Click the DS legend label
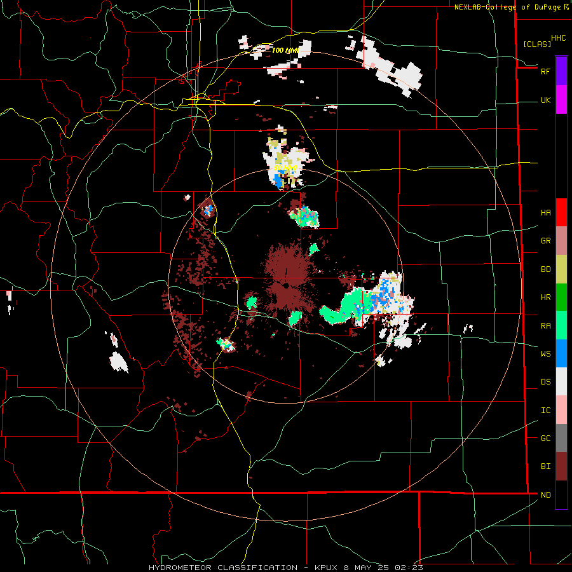Screen dimensions: 572x572 pyautogui.click(x=545, y=382)
